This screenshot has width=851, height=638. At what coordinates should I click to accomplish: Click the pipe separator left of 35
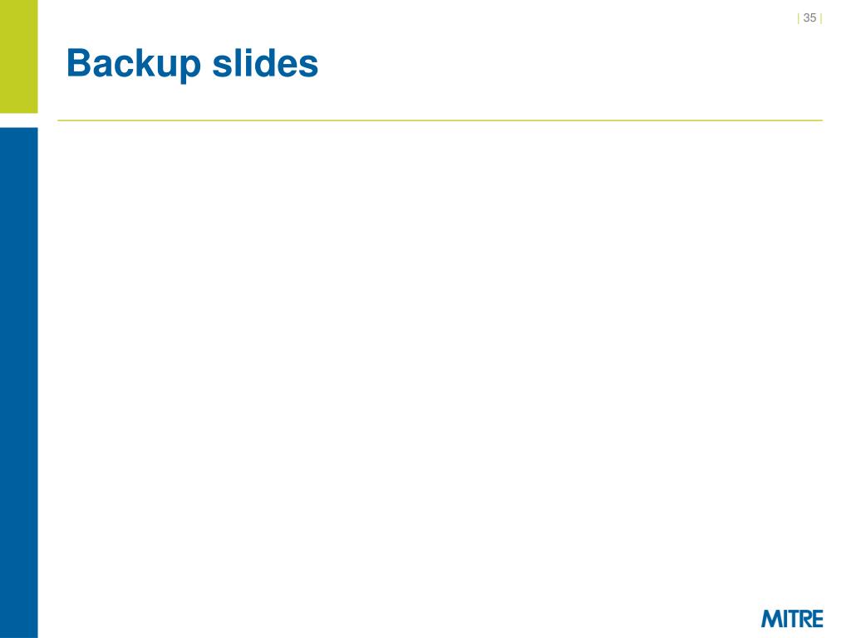[x=799, y=17]
